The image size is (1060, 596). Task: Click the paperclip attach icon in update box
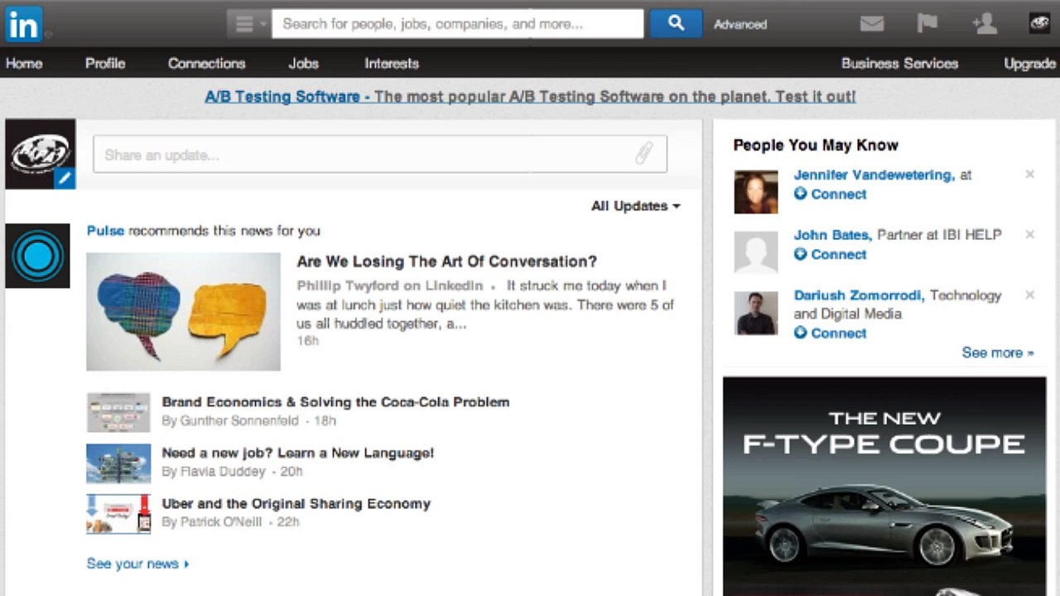pos(644,153)
